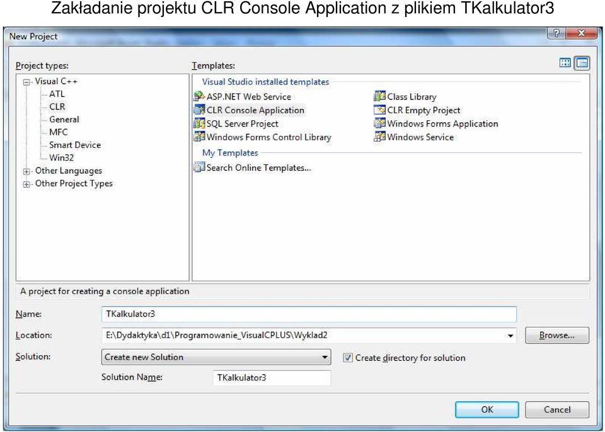Screen dimensions: 605x432
Task: Select ASP.NET Web Service template text
Action: (248, 96)
